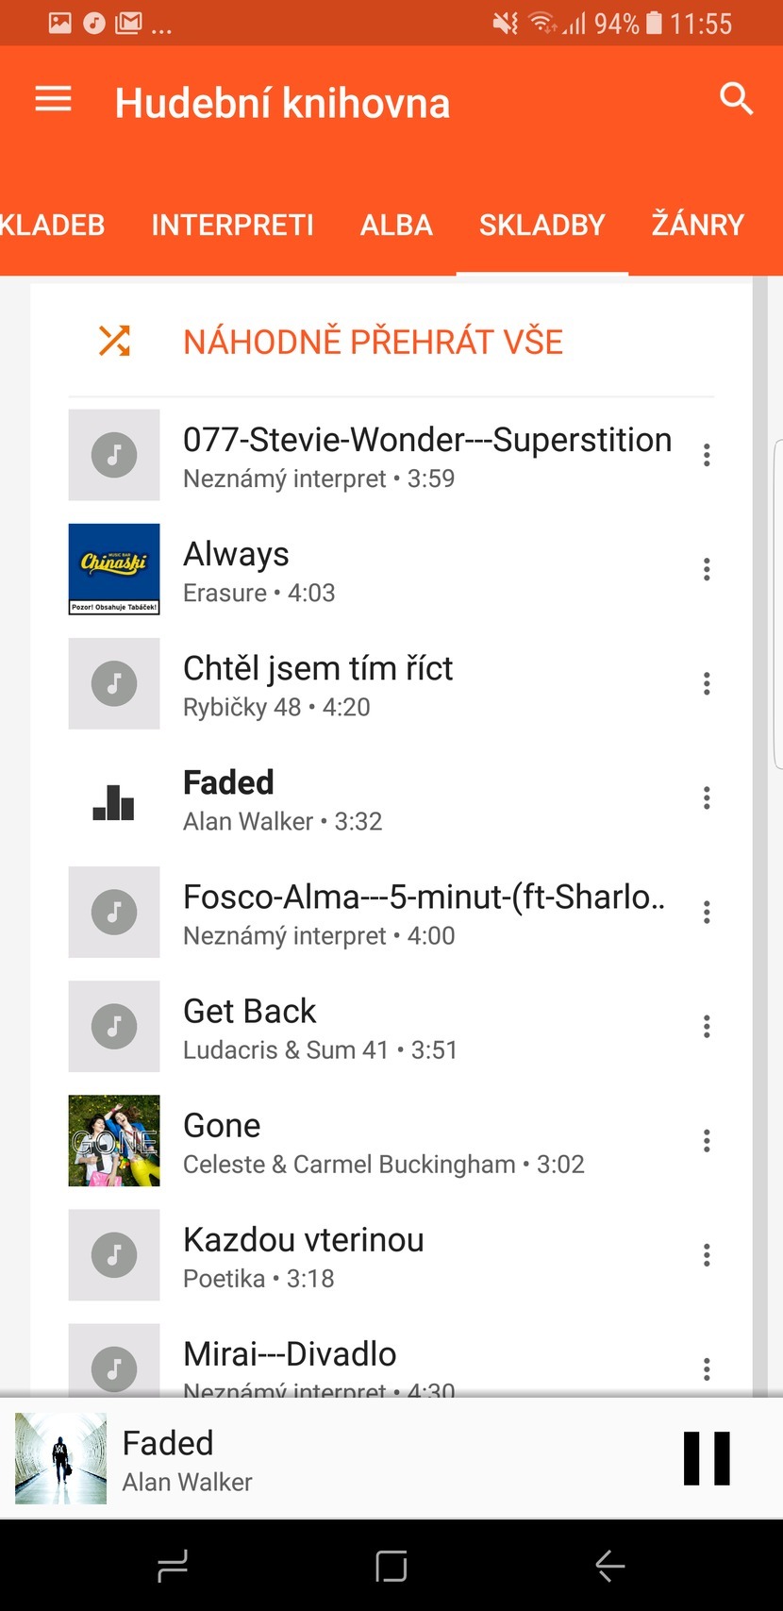Screen dimensions: 783x1611
Task: Open more options for Kazdou vterinou
Action: pos(707,1255)
